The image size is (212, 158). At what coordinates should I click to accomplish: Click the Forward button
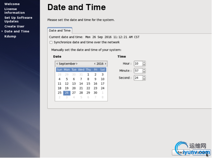pyautogui.click(x=202, y=153)
